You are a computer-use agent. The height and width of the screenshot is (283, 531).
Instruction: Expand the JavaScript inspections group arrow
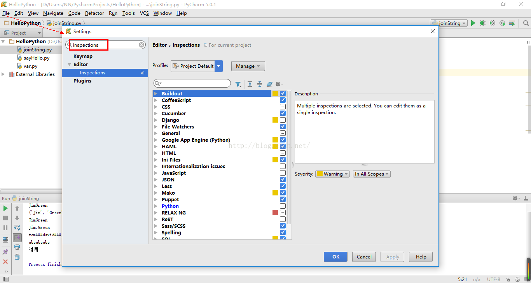point(155,173)
